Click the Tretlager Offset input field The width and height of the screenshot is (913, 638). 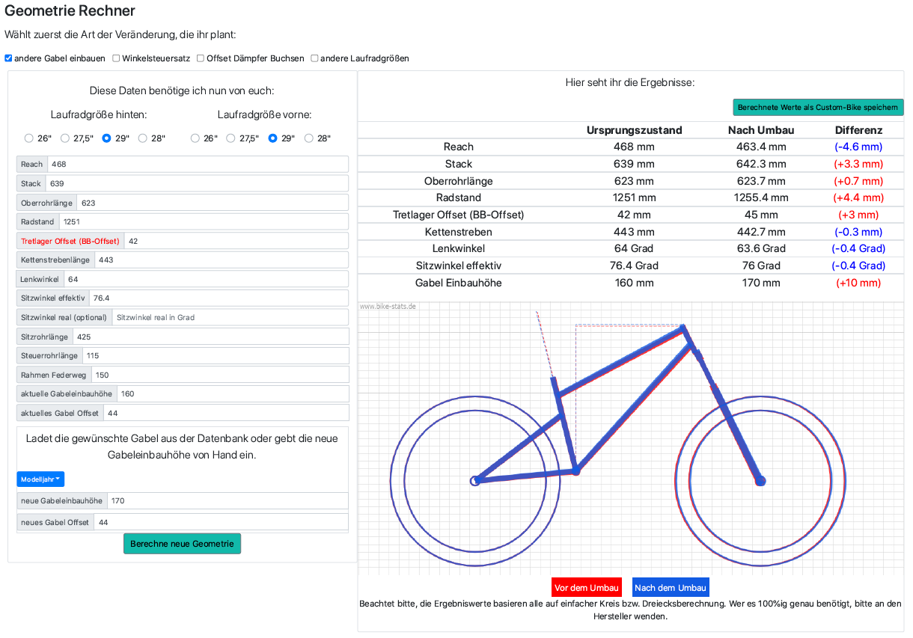[x=236, y=241]
